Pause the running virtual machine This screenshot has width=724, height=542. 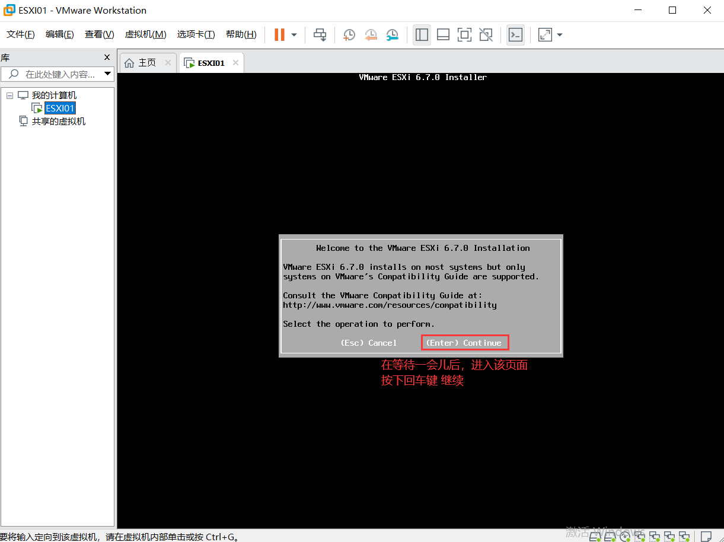[x=279, y=35]
